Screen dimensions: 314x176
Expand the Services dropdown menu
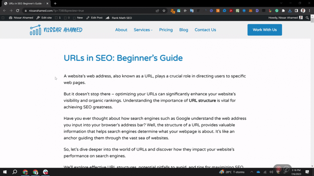click(x=143, y=30)
